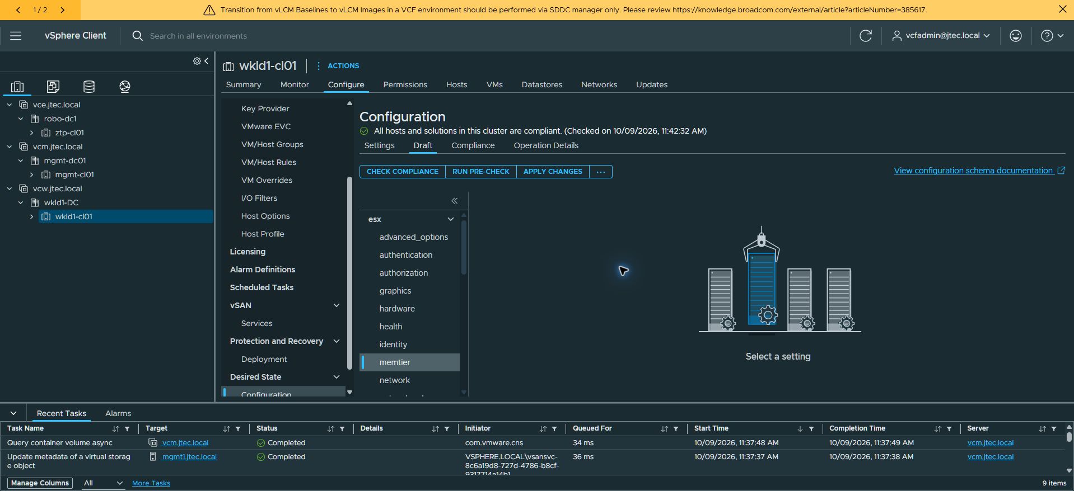Open configuration schema documentation link

(x=979, y=171)
